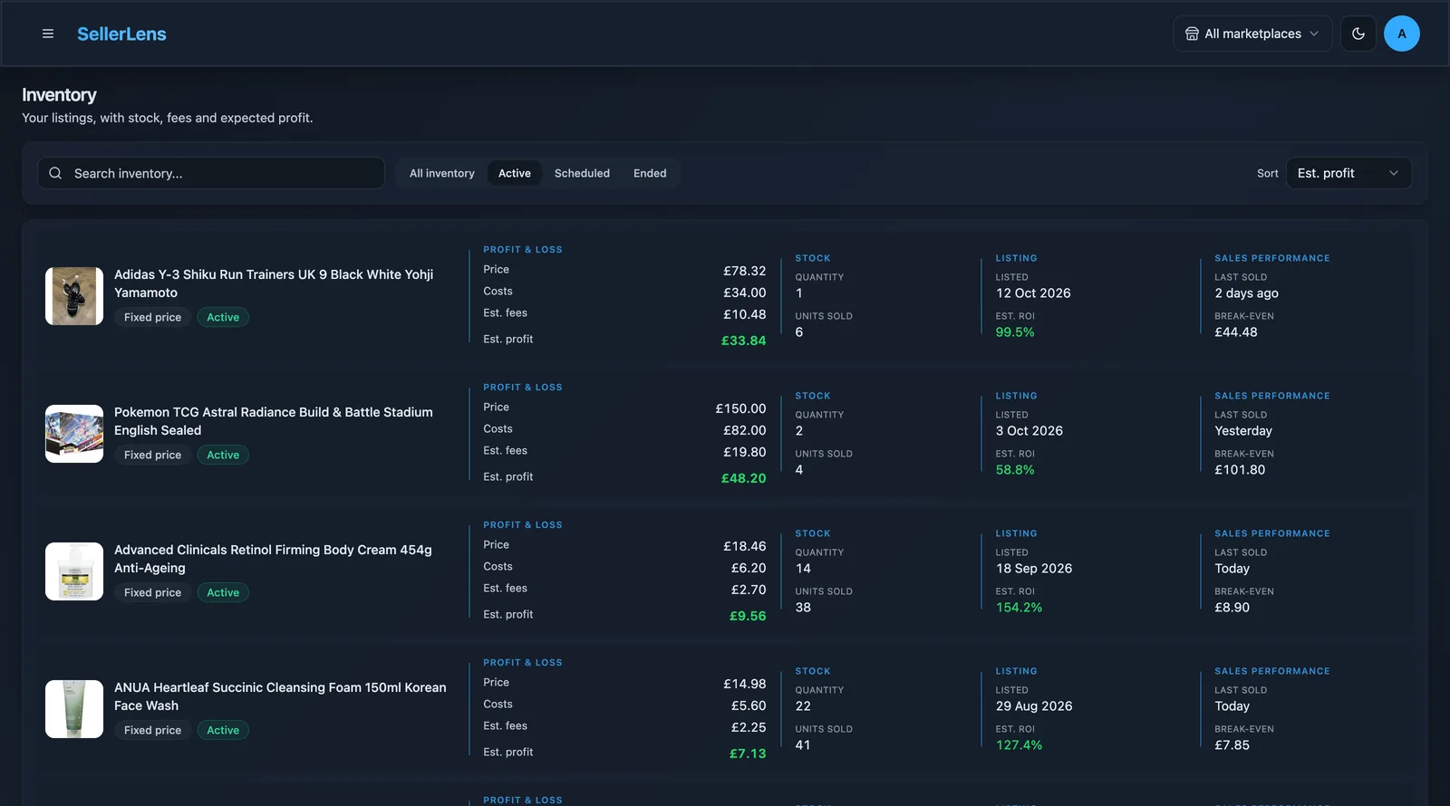Open the Est. profit sort dropdown
This screenshot has width=1450, height=806.
coord(1348,173)
